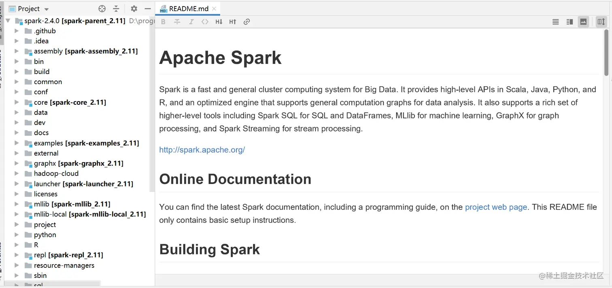Apply italic formatting in markdown toolbar
The height and width of the screenshot is (288, 612).
[x=191, y=22]
